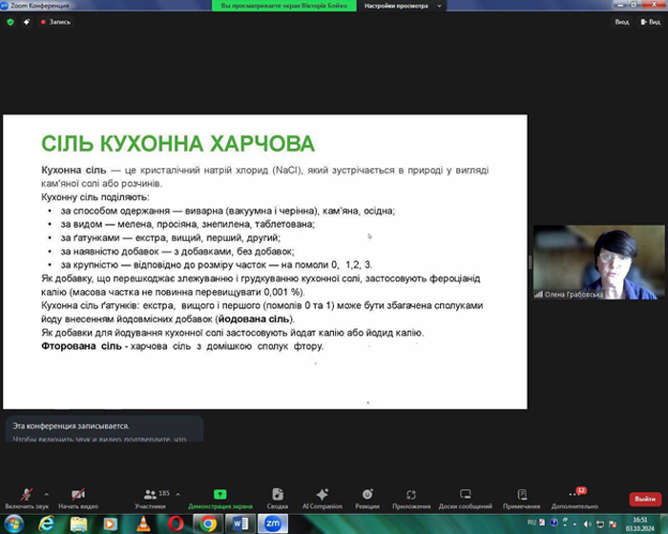This screenshot has width=668, height=534.
Task: Open Приложения apps panel
Action: [411, 498]
